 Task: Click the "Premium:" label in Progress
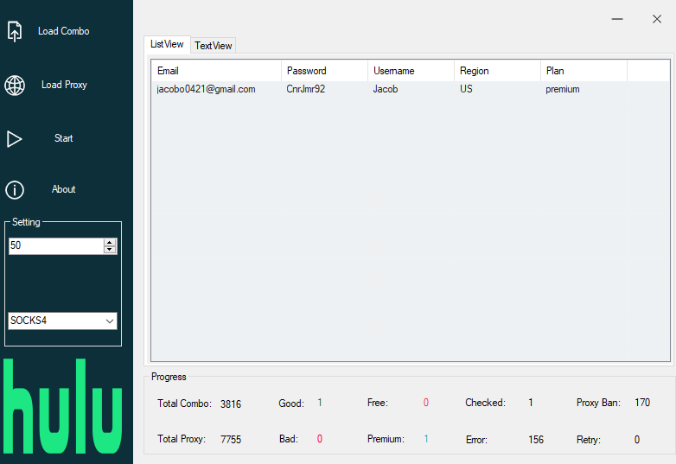pos(386,439)
